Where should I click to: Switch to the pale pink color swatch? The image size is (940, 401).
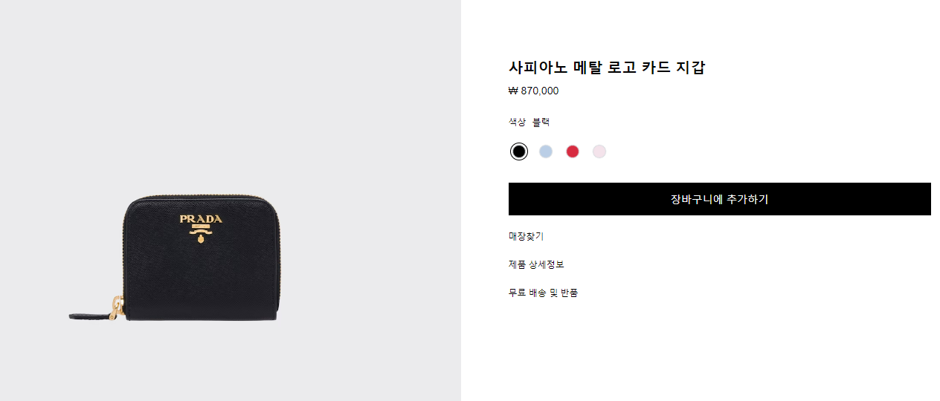(599, 151)
